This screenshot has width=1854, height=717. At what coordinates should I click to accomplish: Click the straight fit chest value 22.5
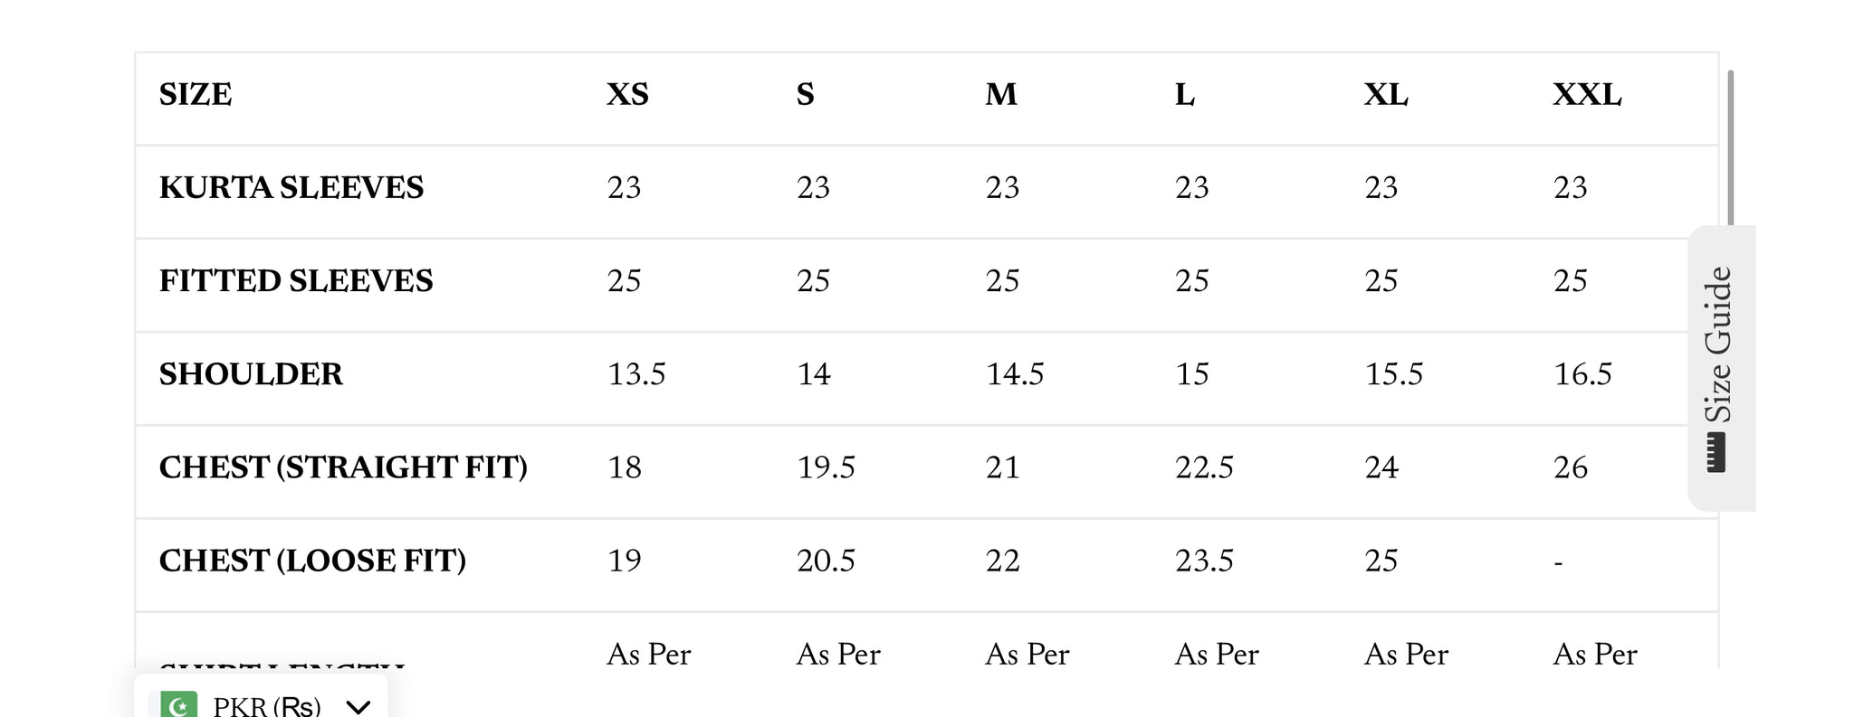pos(1204,467)
